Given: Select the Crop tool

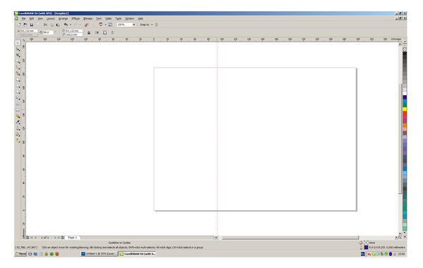Looking at the screenshot, I should point(18,55).
